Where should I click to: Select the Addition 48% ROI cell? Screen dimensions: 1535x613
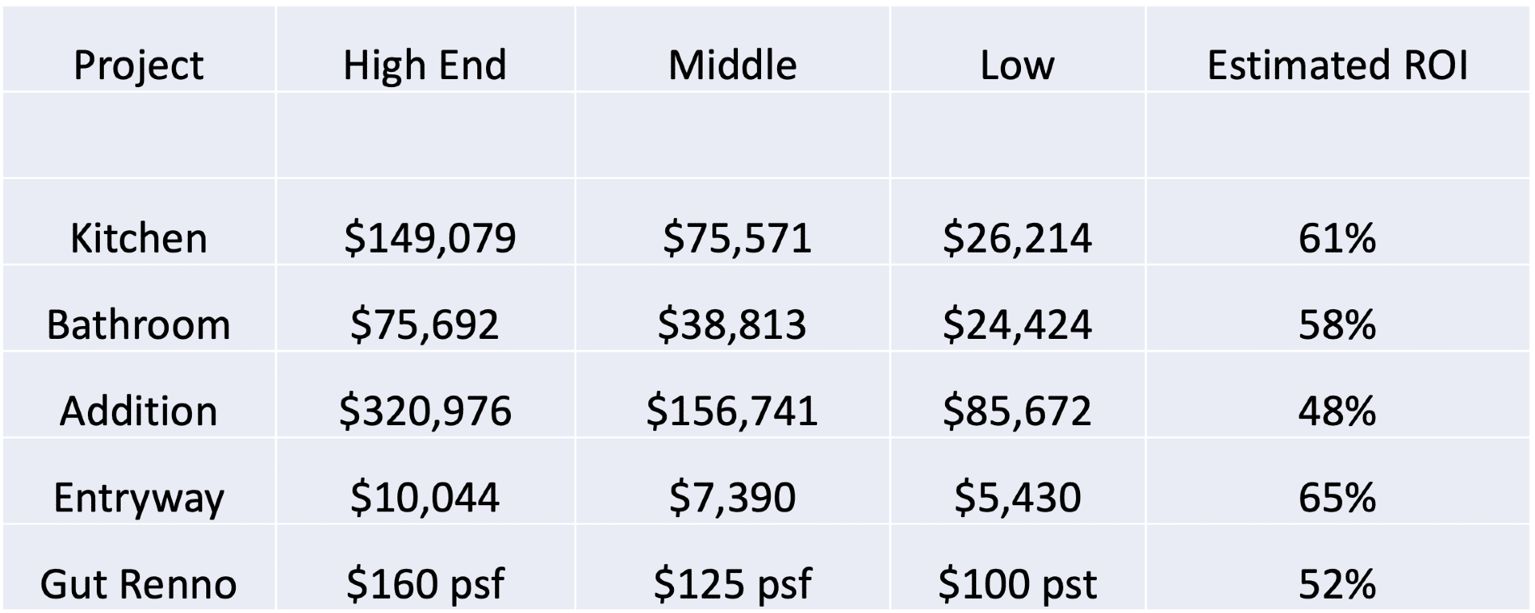1337,411
